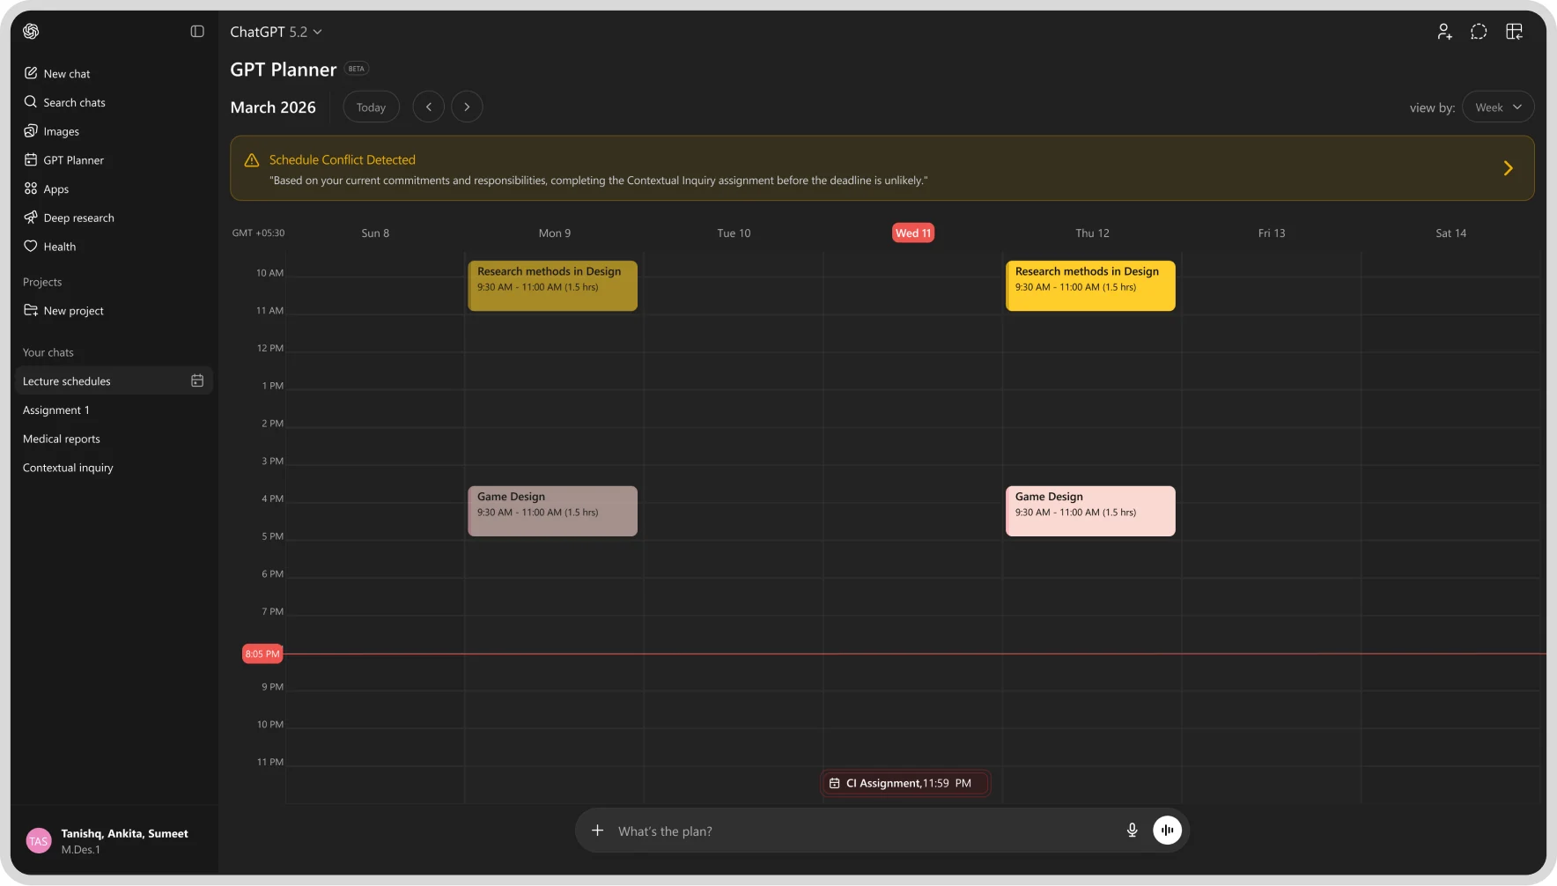Open the ChatGPT 5.2 model dropdown
1557x886 pixels.
(276, 32)
